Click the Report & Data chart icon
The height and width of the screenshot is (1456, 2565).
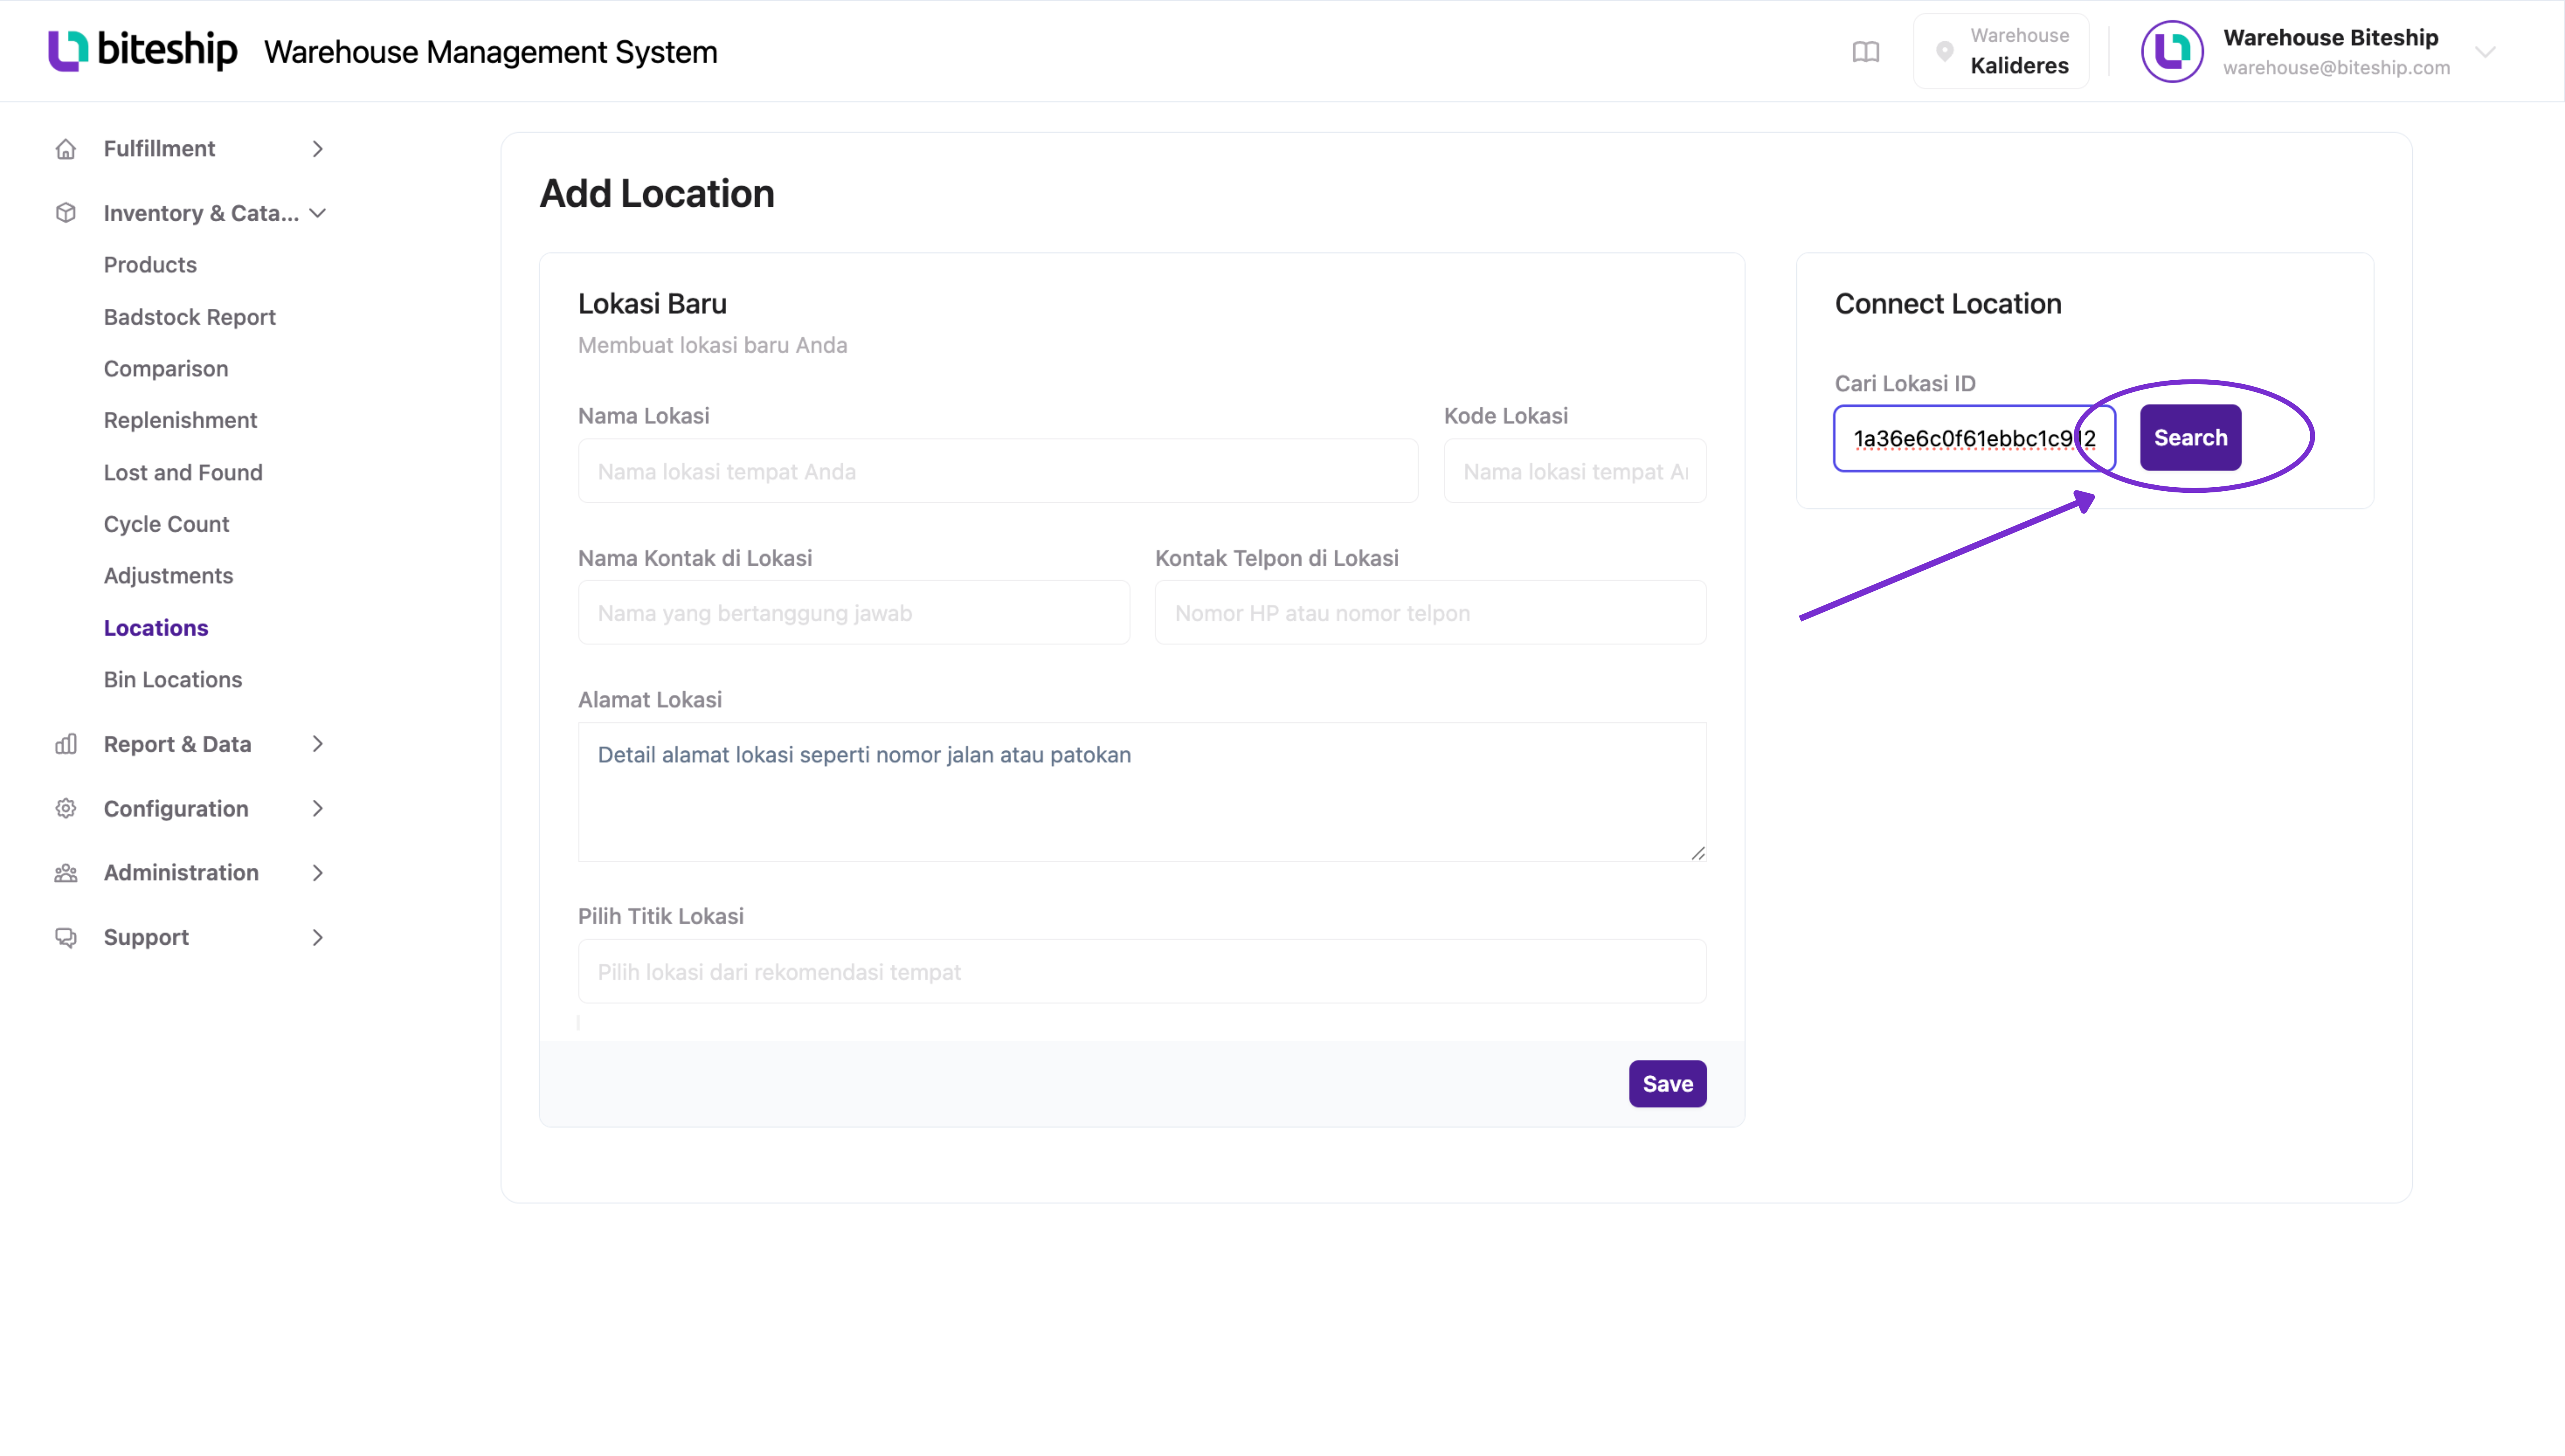coord(66,744)
